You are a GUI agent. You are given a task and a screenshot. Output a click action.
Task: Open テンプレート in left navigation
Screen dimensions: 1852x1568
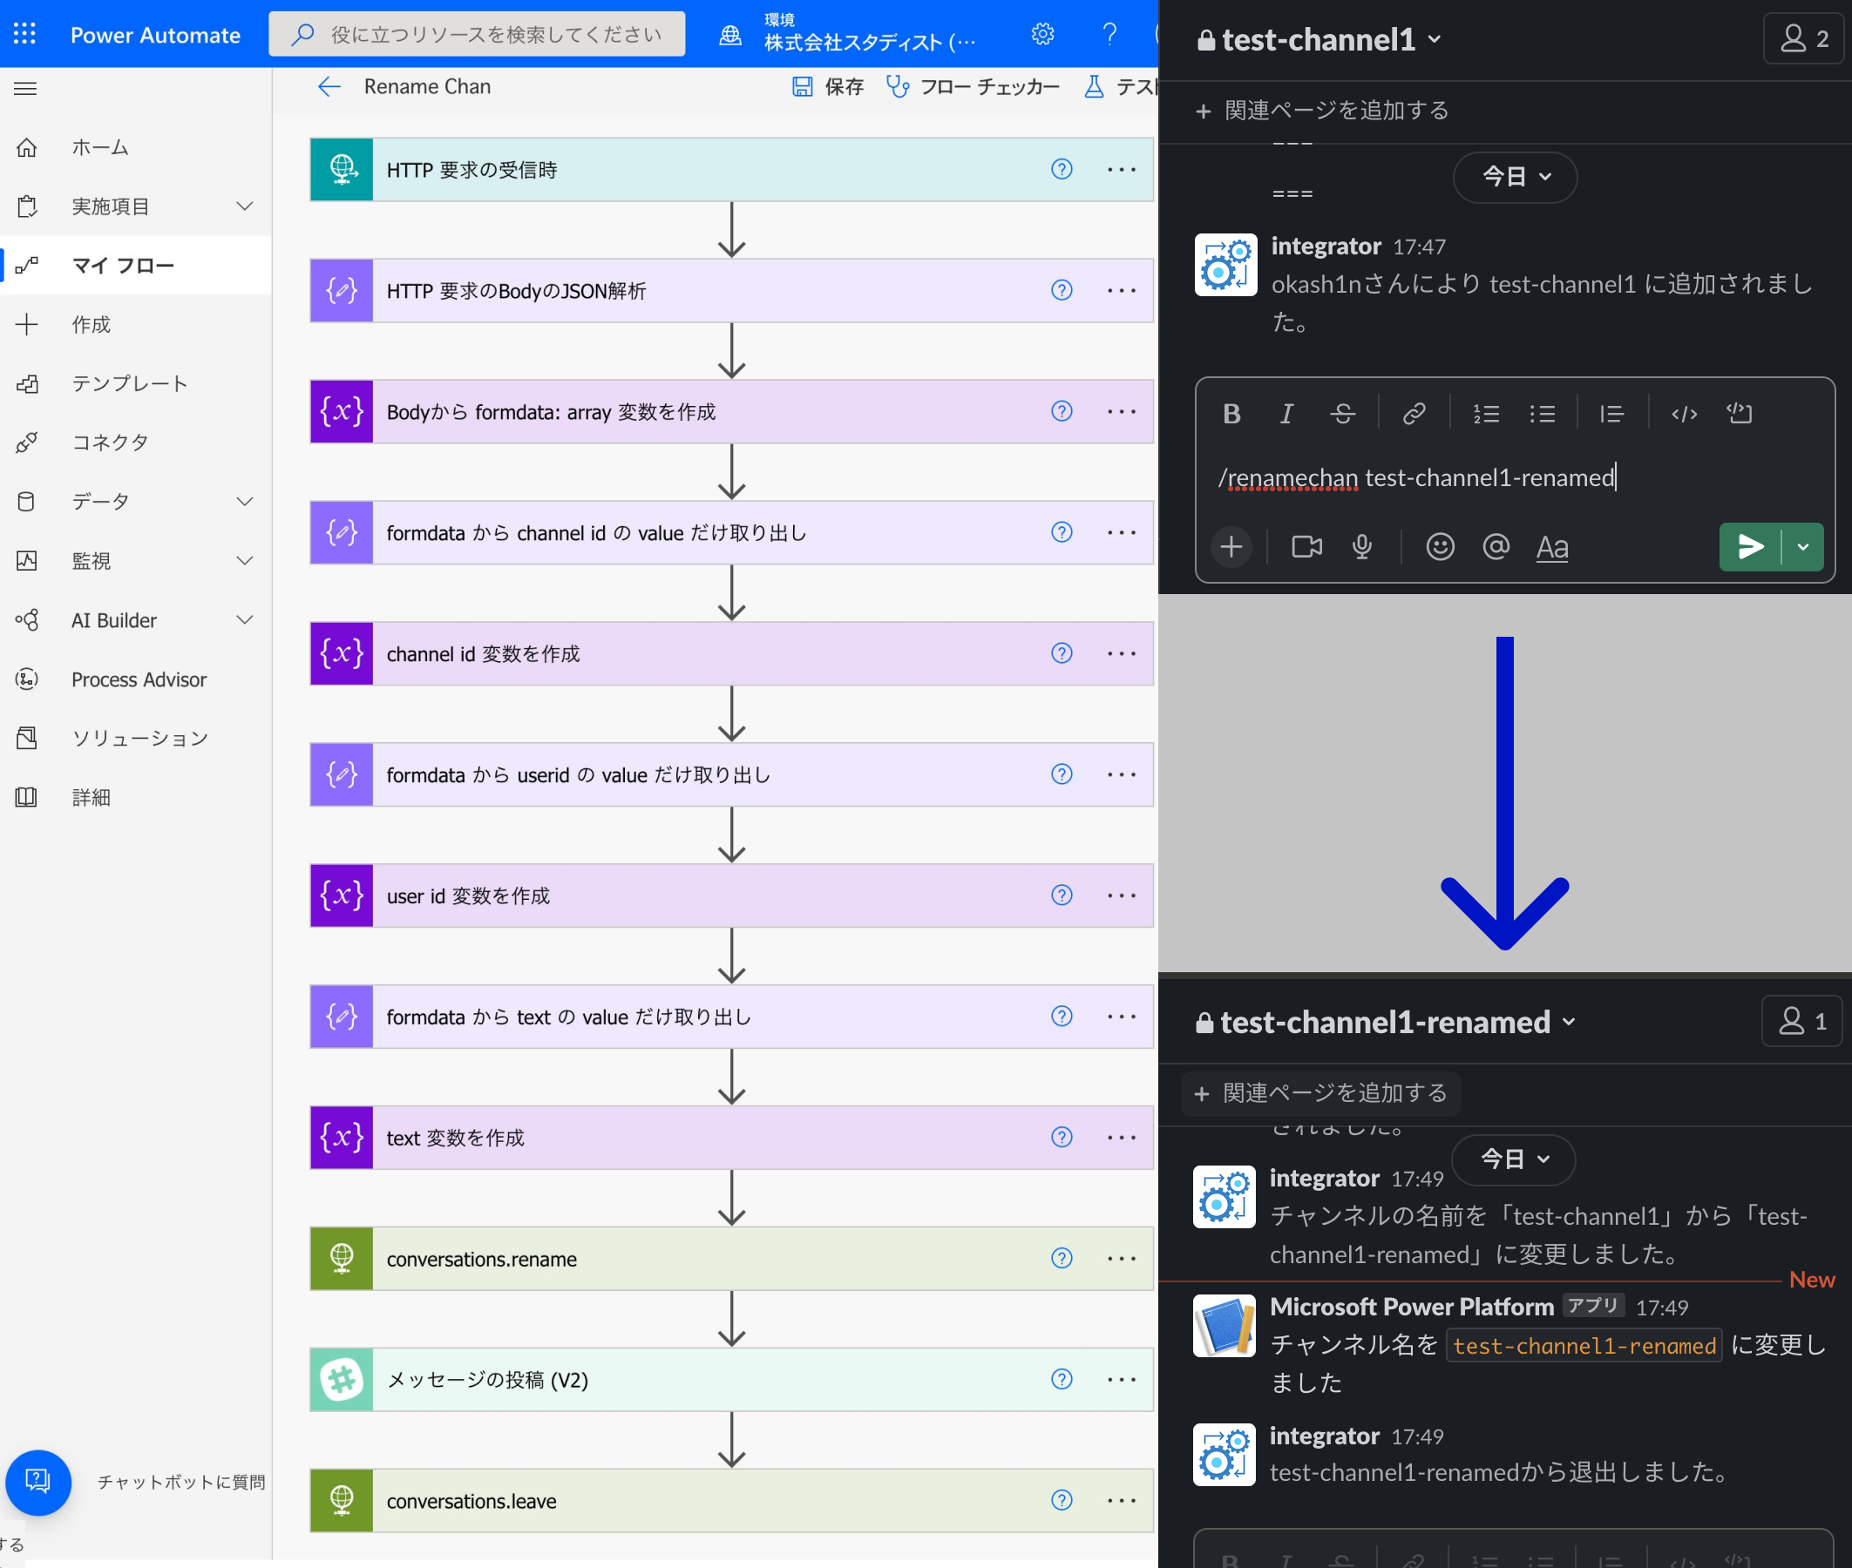point(130,383)
